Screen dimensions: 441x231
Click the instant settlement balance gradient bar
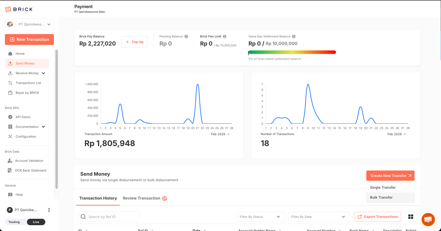(x=292, y=52)
